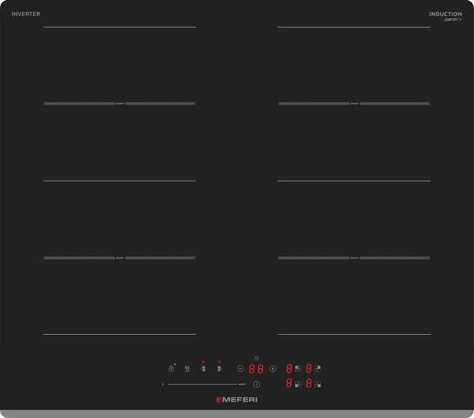Tap the BOOST label on the slider
This screenshot has width=474, height=418.
242,384
